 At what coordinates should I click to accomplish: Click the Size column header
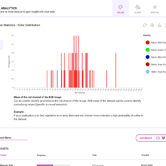[94, 155]
